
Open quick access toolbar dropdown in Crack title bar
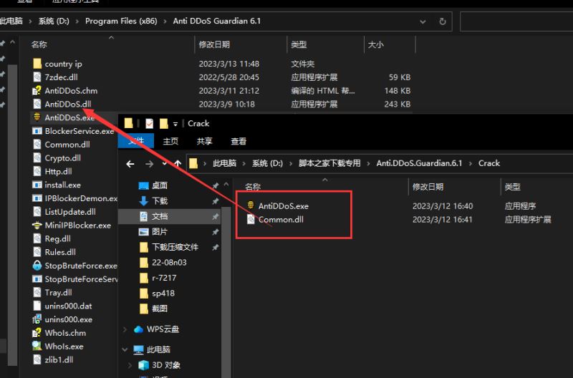click(175, 124)
